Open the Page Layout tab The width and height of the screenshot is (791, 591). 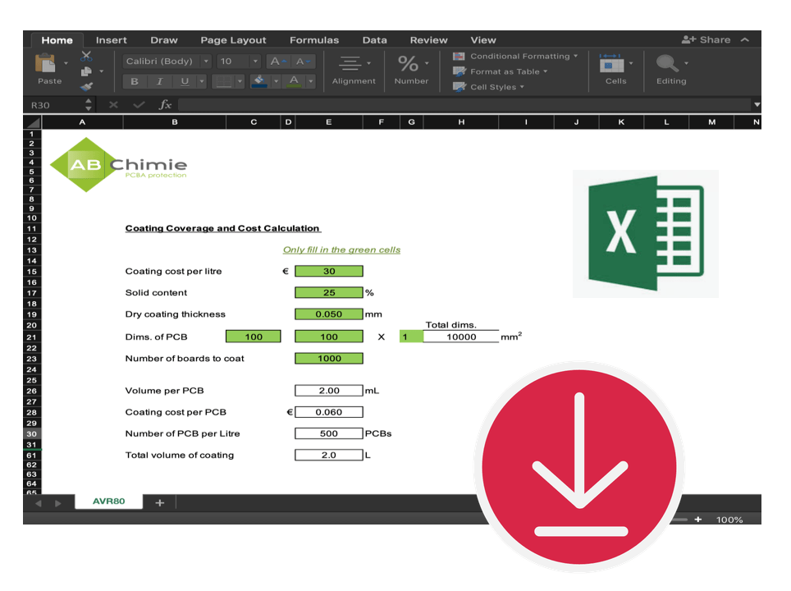tap(233, 39)
